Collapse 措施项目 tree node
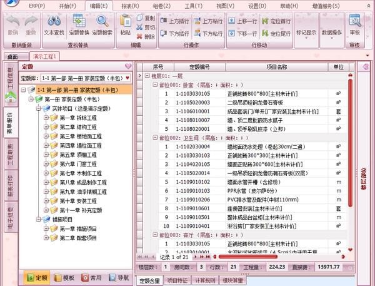Viewport: 375px width, 286px height. 39,220
